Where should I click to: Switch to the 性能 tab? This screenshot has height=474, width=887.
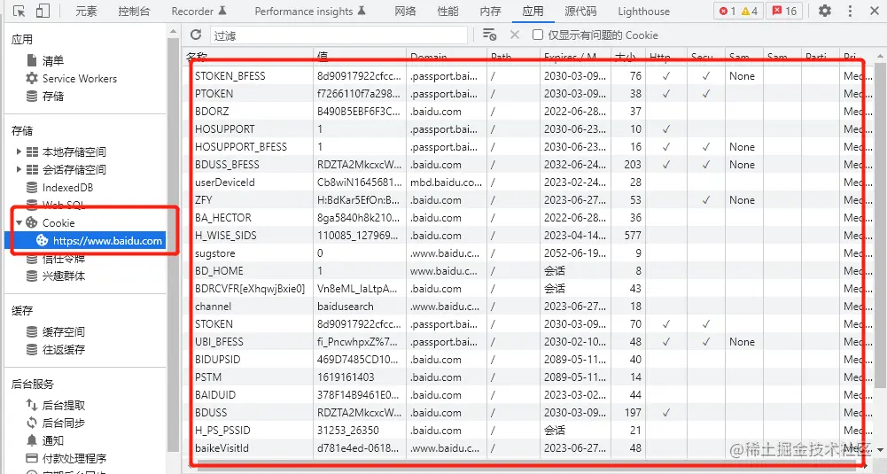[x=448, y=11]
